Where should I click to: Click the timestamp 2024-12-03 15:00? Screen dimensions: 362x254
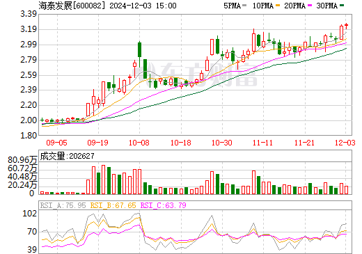click(143, 6)
